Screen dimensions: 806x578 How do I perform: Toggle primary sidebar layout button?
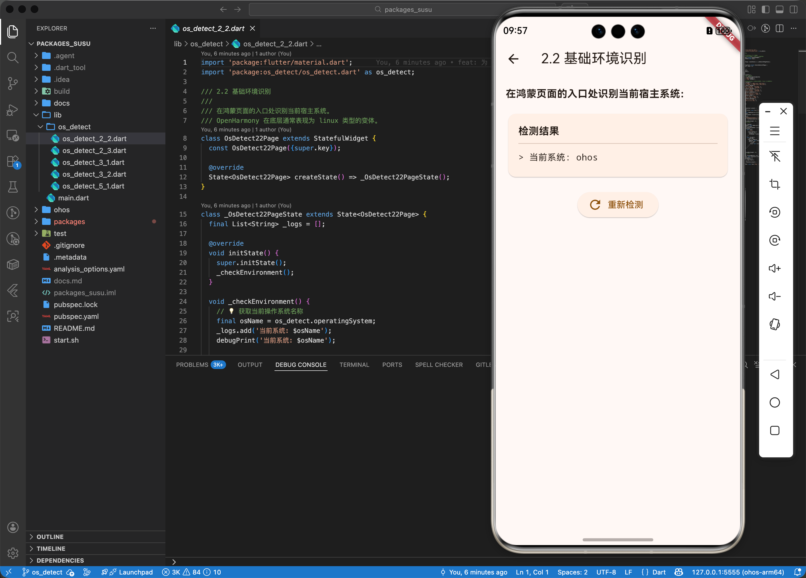(x=766, y=10)
